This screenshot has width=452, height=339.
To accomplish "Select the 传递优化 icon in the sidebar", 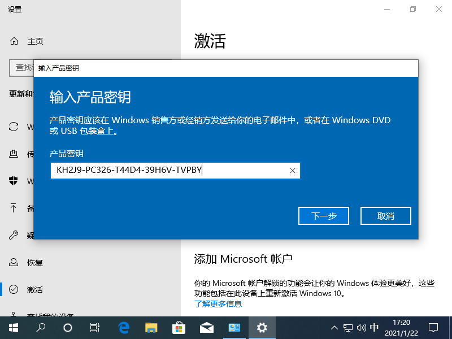I will point(13,154).
